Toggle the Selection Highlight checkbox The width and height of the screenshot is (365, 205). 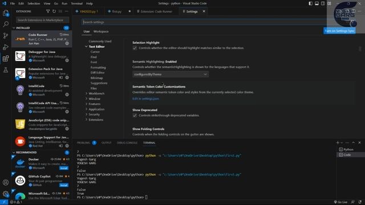click(135, 48)
